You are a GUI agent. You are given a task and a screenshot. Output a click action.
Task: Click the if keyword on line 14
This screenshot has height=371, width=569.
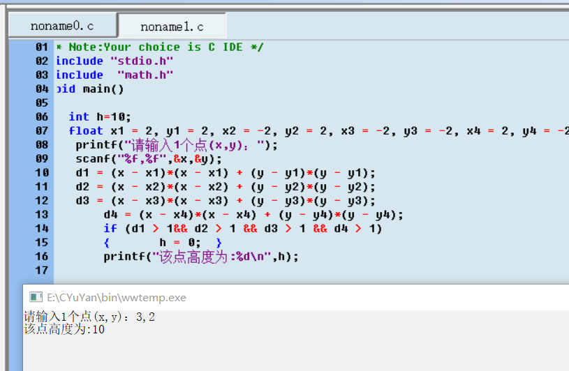click(110, 229)
